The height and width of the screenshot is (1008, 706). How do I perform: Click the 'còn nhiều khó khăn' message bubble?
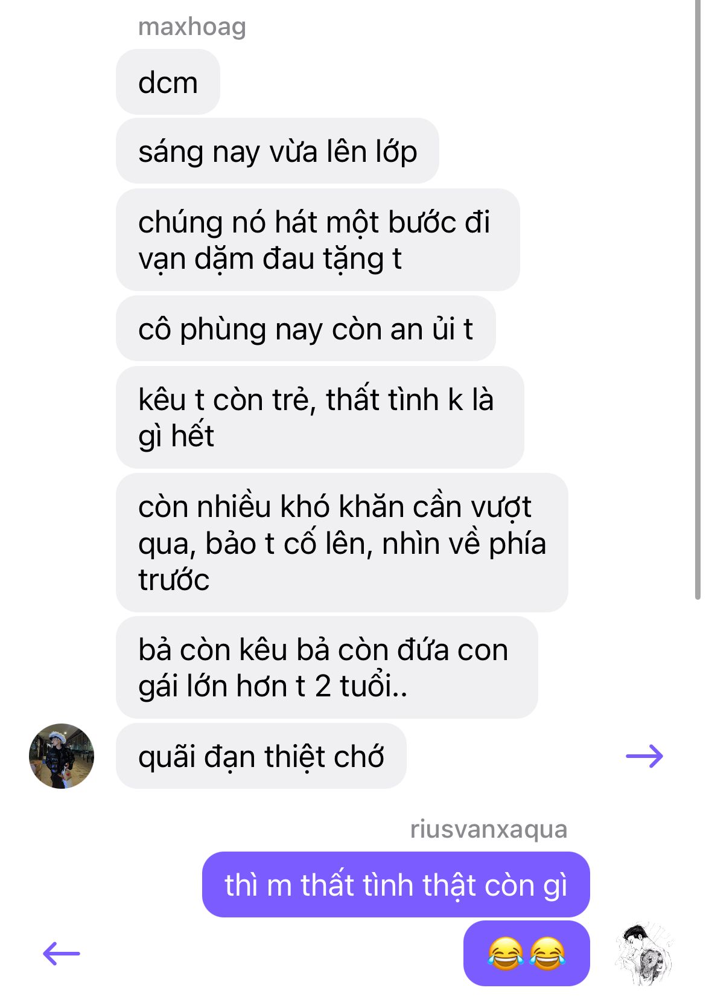[342, 542]
